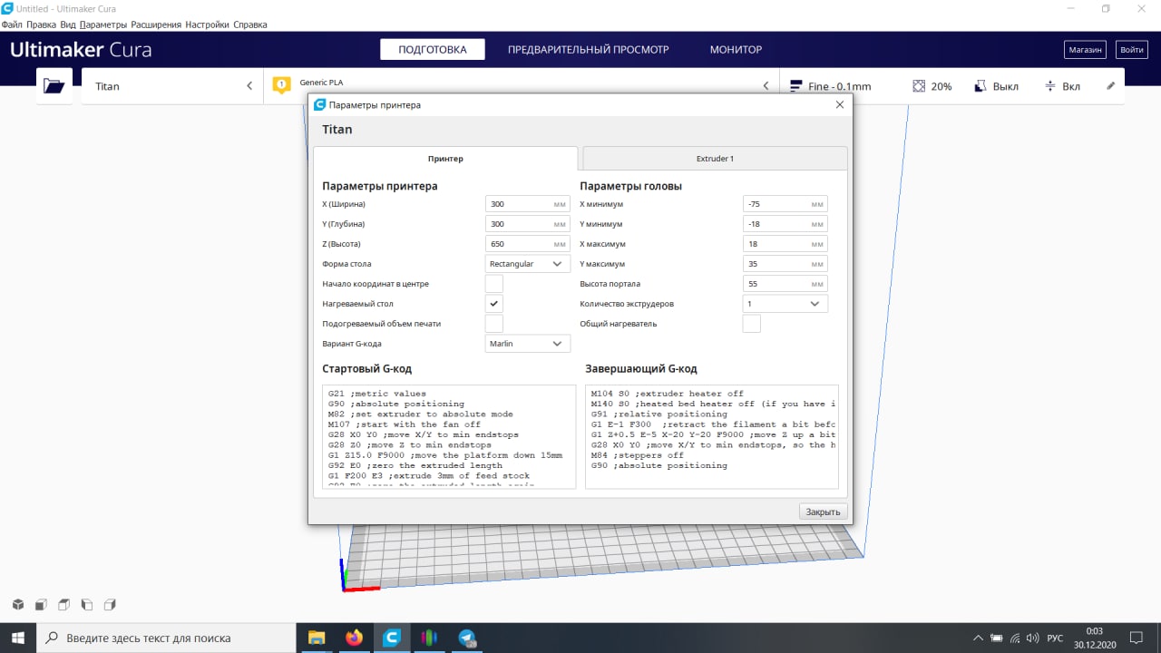Click the 'РУС' language indicator
This screenshot has height=653, width=1161.
coord(1055,638)
